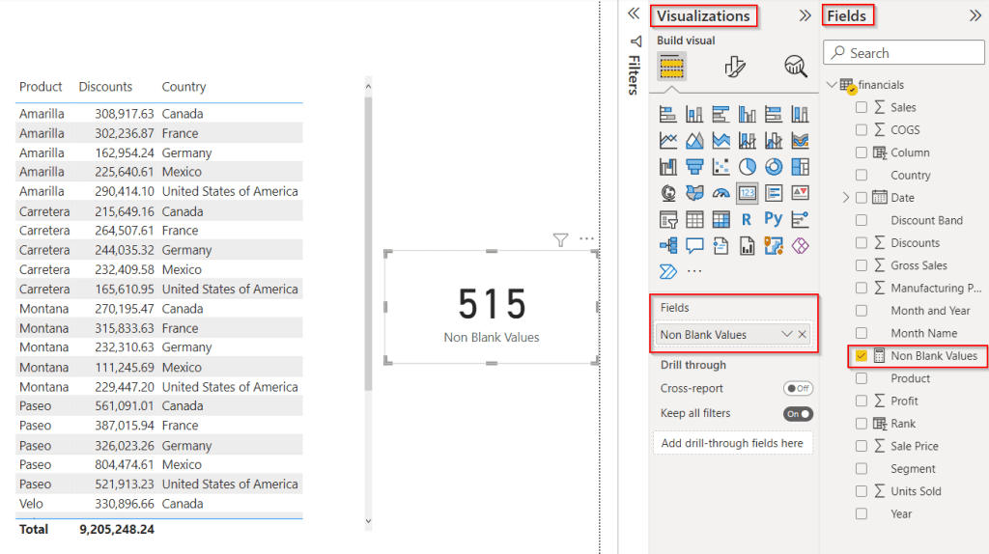The image size is (989, 554).
Task: Choose the Multi-row card visual
Action: [774, 193]
